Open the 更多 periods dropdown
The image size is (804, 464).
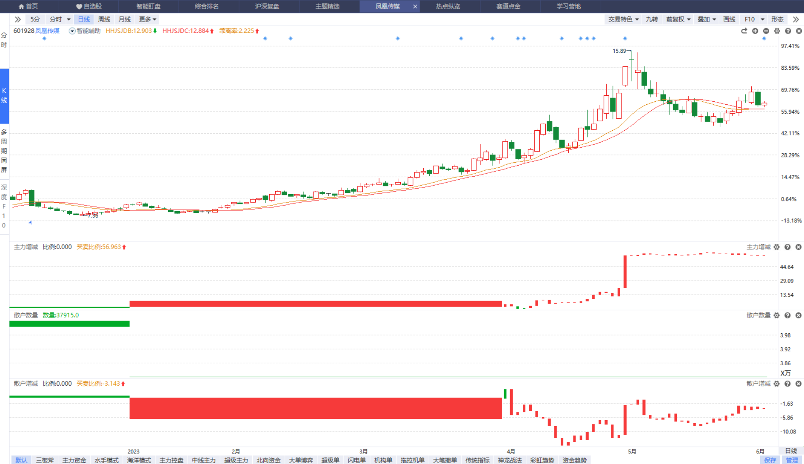pos(147,19)
